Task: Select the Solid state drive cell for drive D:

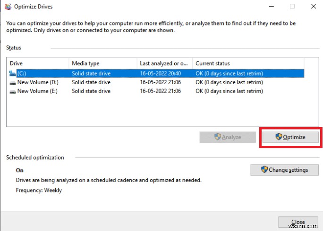Action: pyautogui.click(x=91, y=82)
